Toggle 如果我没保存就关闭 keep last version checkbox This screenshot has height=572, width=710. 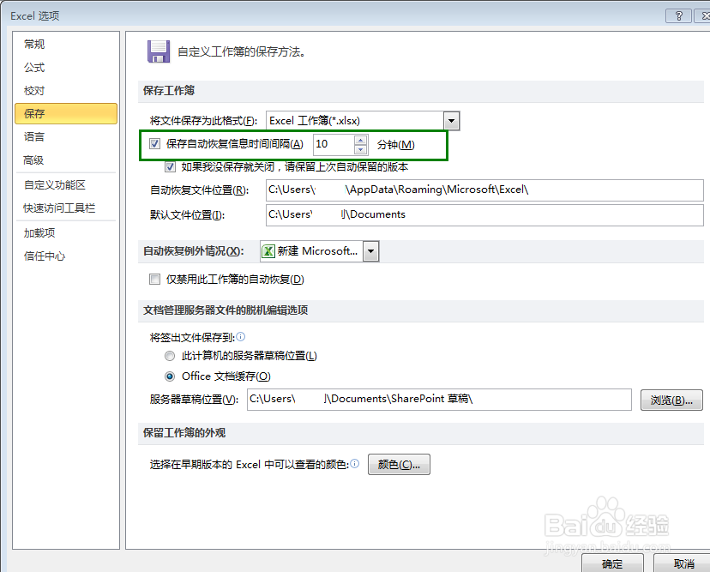171,167
